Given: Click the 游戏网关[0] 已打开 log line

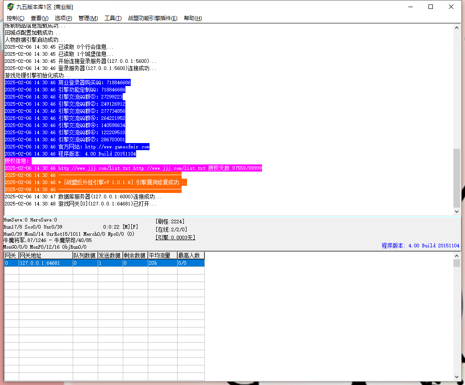Looking at the screenshot, I should click(80, 204).
